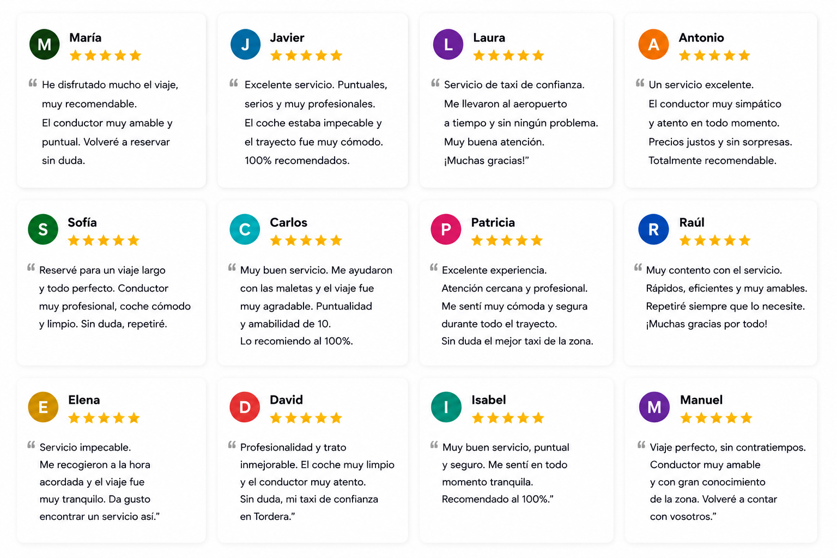Viewport: 837px width, 558px height.
Task: Click Elena's golden E avatar
Action: click(43, 407)
